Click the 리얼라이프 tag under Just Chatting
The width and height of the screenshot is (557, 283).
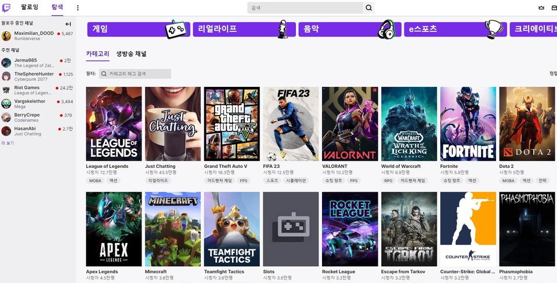pyautogui.click(x=158, y=181)
